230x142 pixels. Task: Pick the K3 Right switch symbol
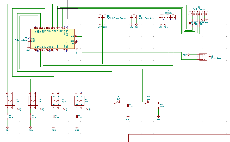[56, 100]
